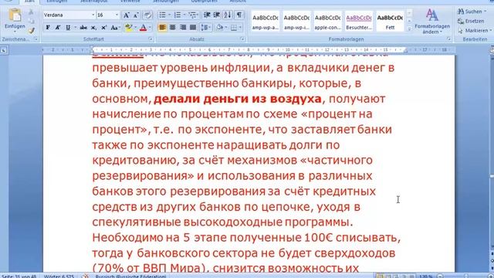Open line spacing options

coord(206,28)
